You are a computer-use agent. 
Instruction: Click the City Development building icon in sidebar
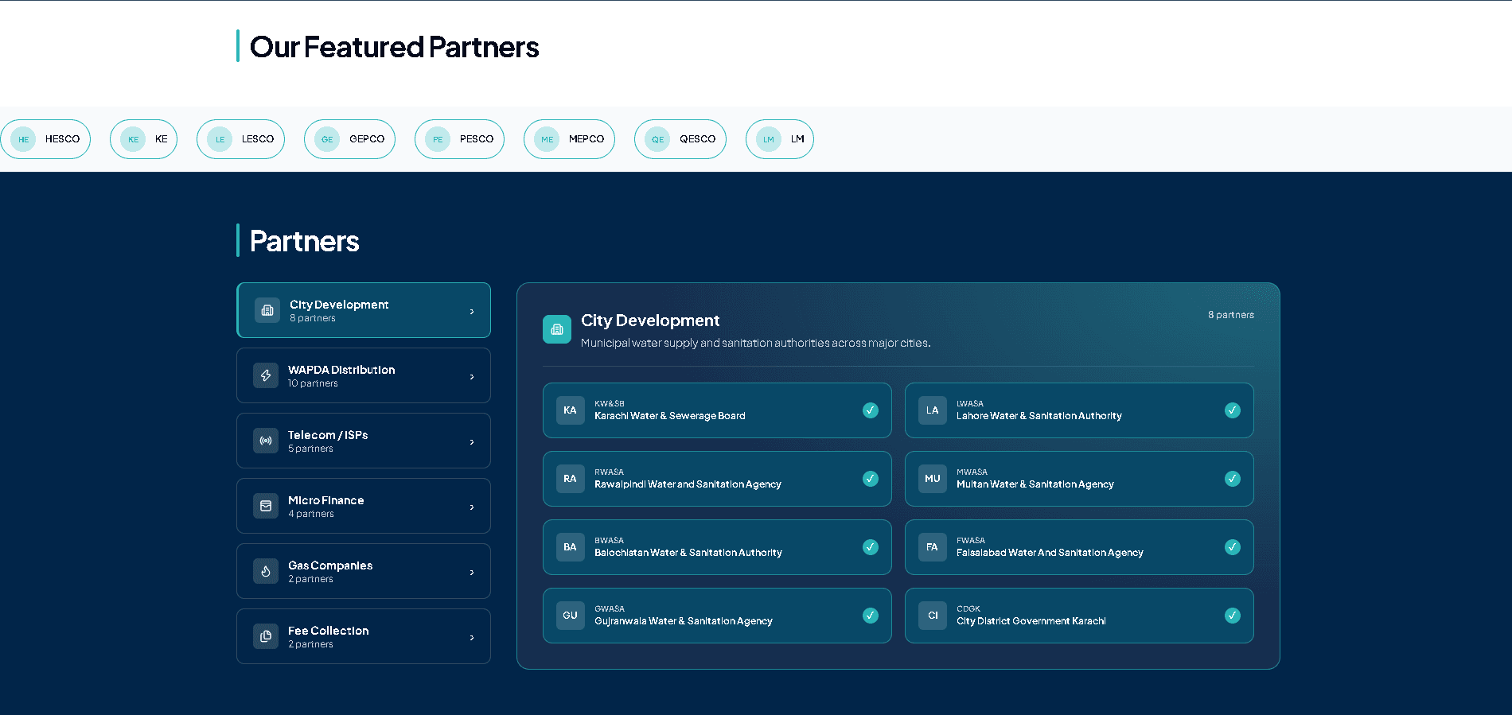click(267, 310)
